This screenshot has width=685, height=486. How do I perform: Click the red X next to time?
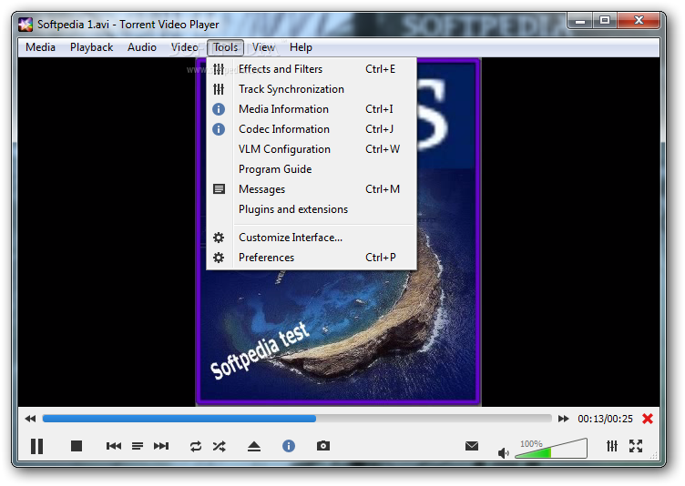pos(648,419)
